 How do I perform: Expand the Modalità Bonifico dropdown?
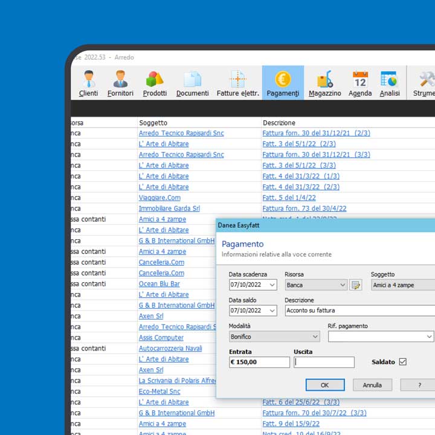coord(315,337)
